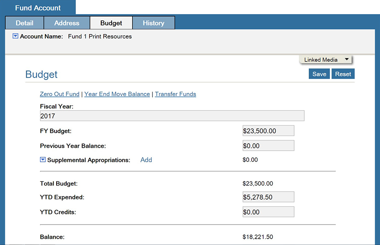Click the YTD Expended field

(x=268, y=197)
